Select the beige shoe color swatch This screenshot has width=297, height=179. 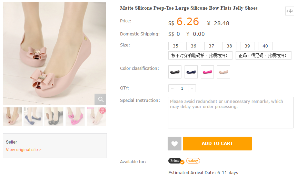point(224,72)
